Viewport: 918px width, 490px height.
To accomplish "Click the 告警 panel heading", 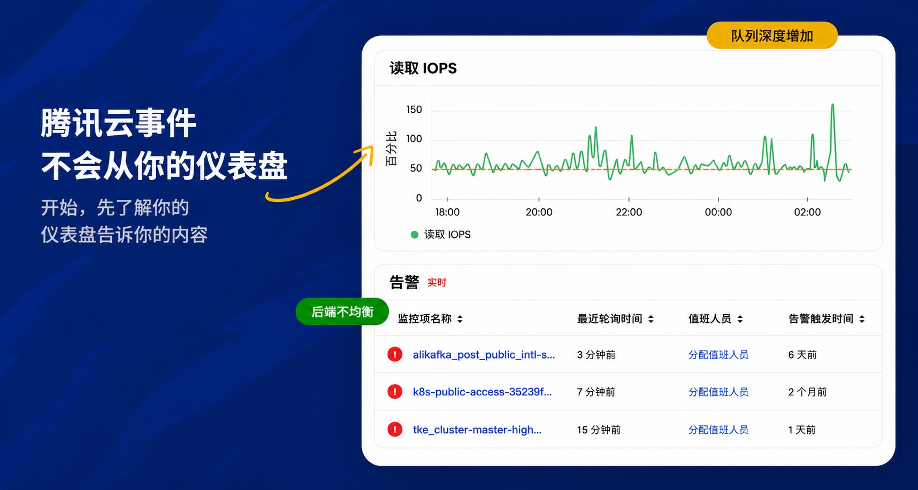I will (x=404, y=282).
